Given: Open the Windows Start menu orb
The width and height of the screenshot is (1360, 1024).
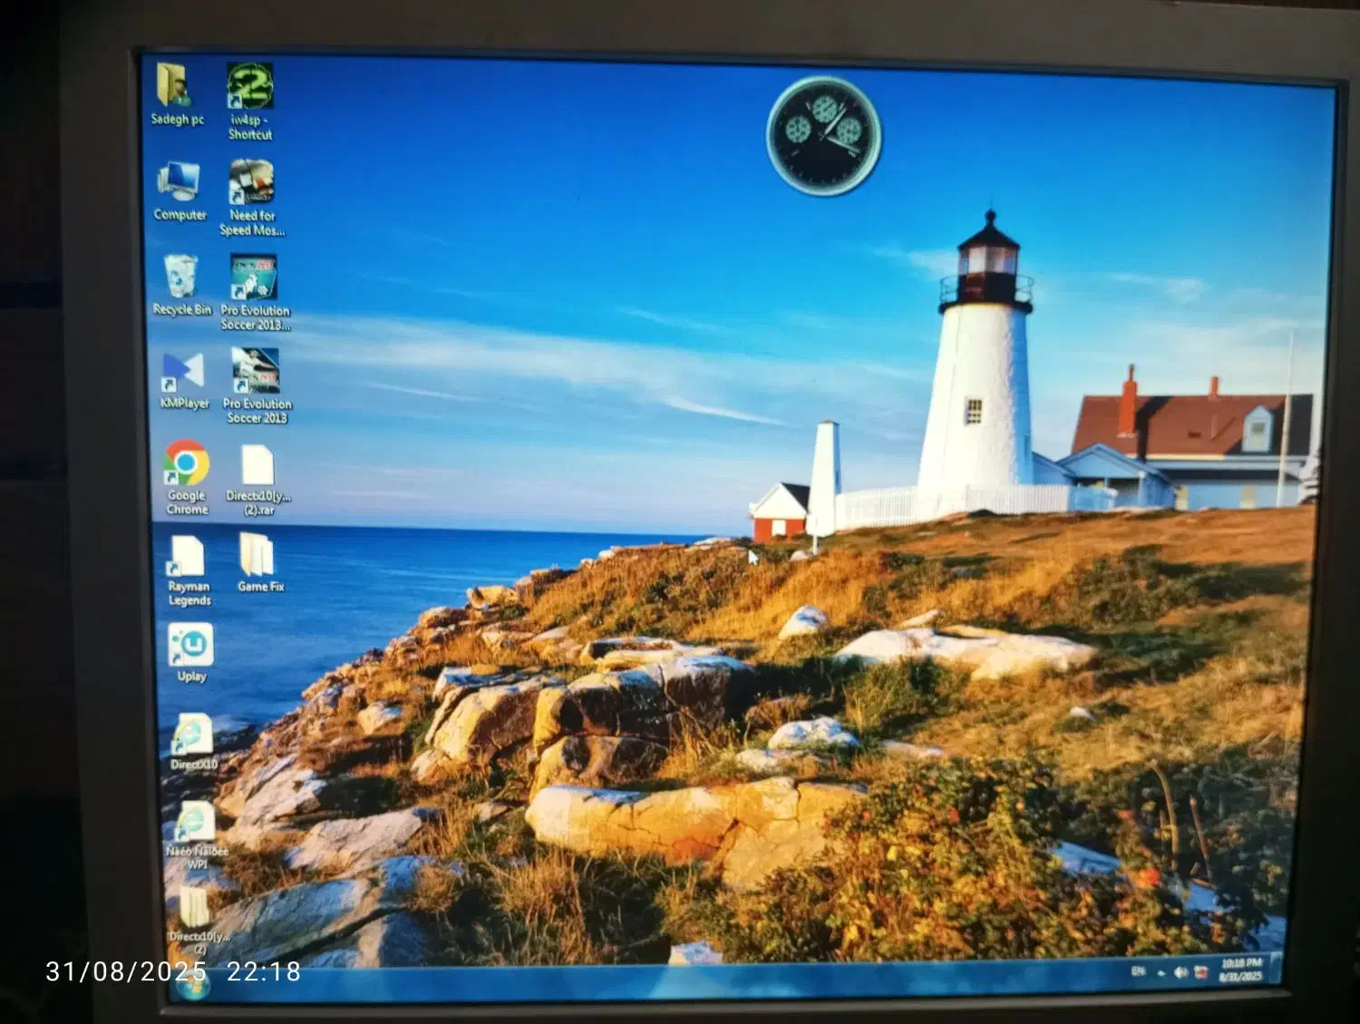Looking at the screenshot, I should click(x=192, y=985).
